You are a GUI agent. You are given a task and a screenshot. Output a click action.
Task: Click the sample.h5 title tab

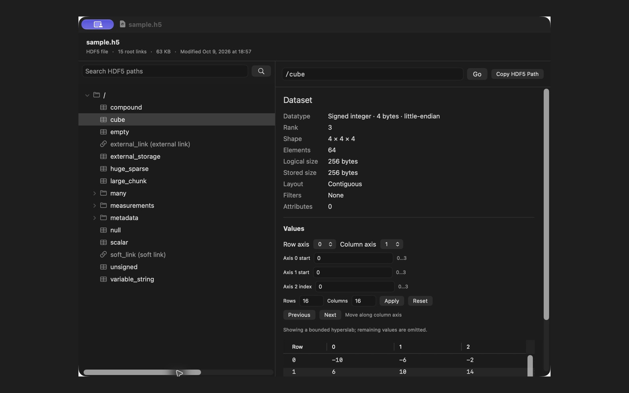(x=141, y=24)
